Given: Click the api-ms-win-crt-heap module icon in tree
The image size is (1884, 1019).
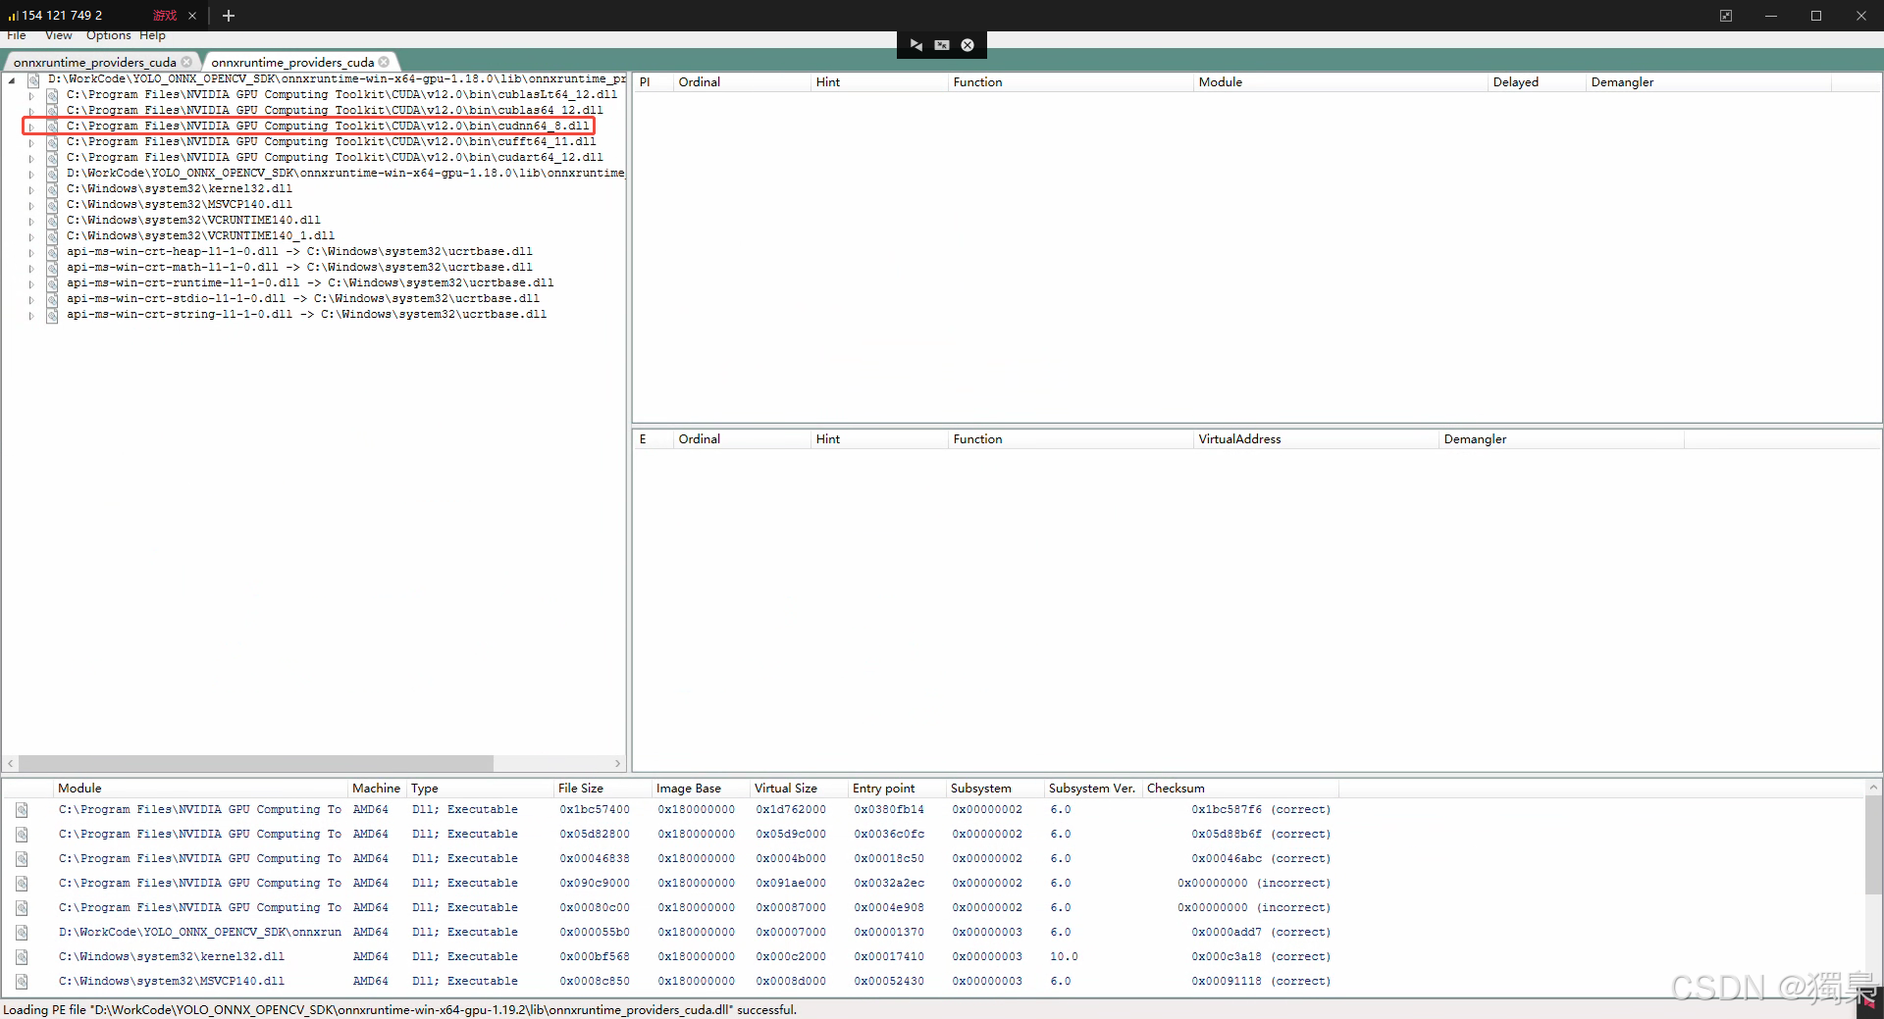Looking at the screenshot, I should pos(52,252).
